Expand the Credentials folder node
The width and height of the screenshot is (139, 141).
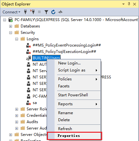point(17,115)
